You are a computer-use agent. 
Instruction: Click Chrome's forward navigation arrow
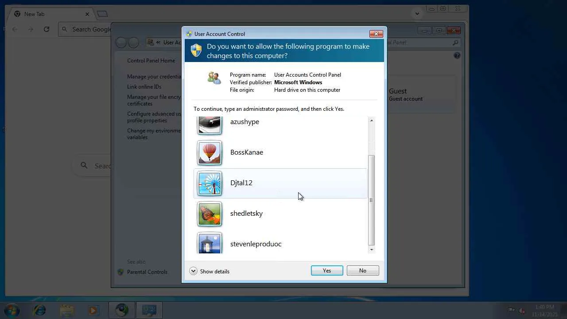point(31,29)
